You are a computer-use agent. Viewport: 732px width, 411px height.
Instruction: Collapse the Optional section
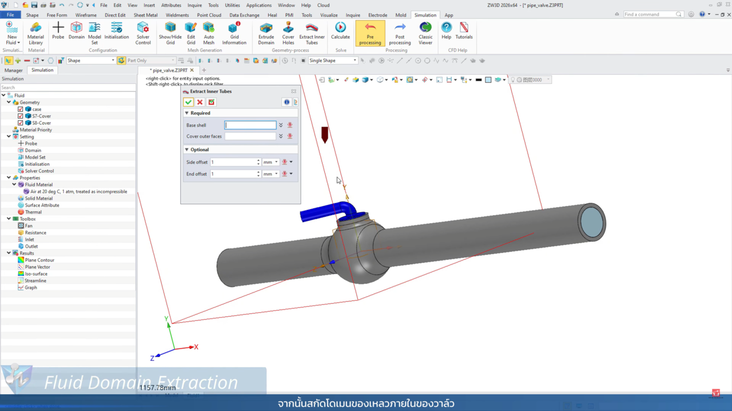186,150
